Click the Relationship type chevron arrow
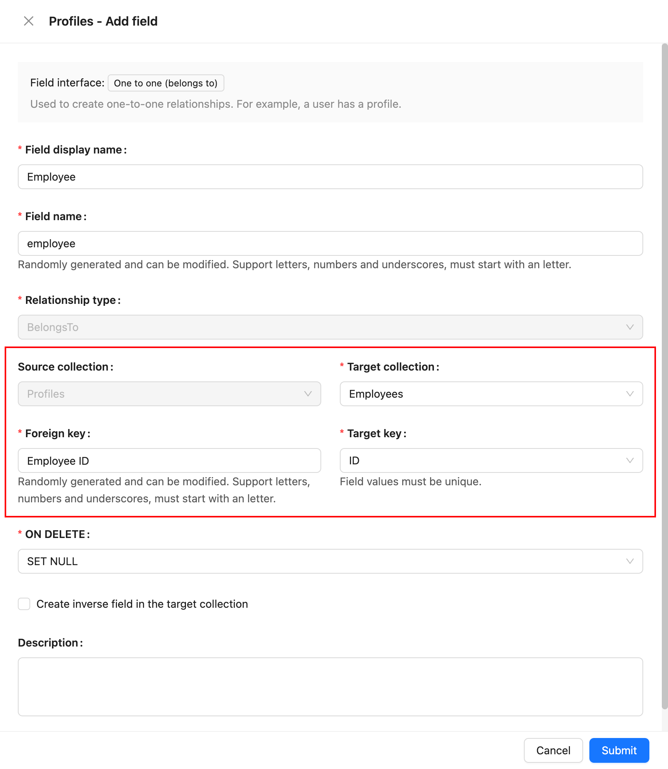The image size is (668, 769). click(x=630, y=327)
